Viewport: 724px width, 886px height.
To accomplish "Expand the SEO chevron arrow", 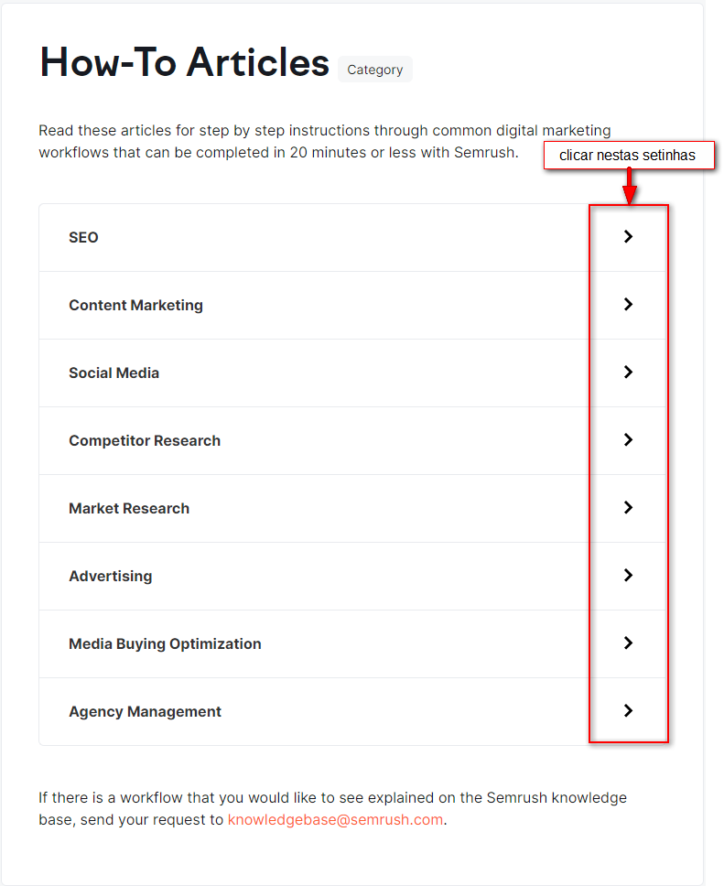I will click(628, 237).
